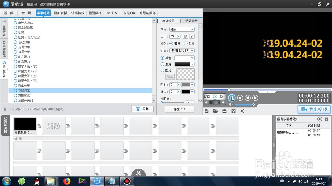This screenshot has width=332, height=186.
Task: Open an existing project folder icon
Action: [x=215, y=111]
